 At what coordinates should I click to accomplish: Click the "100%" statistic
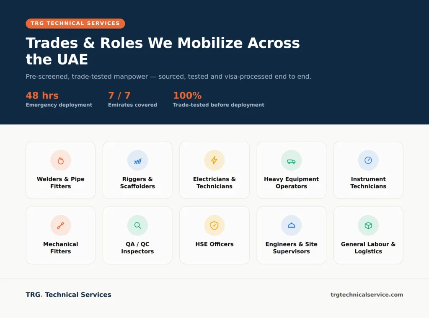point(187,96)
